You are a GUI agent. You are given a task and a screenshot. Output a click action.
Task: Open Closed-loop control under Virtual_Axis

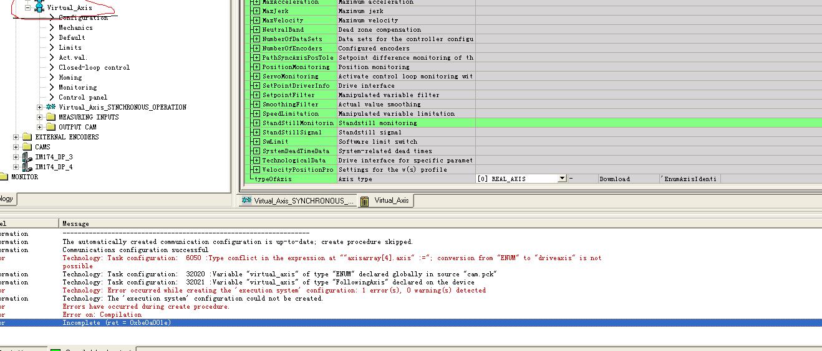[94, 67]
